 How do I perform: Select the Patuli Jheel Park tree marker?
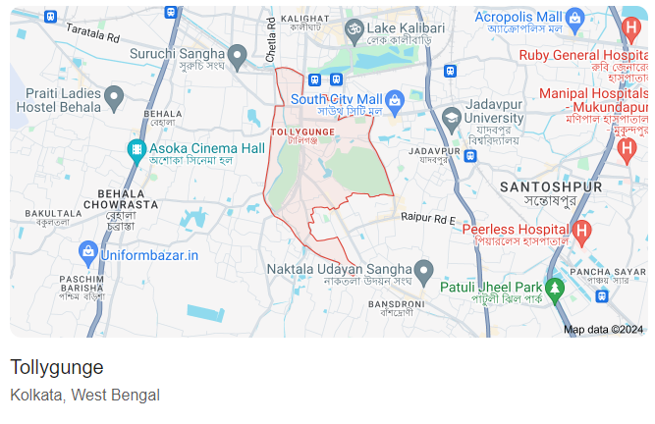[x=555, y=291]
